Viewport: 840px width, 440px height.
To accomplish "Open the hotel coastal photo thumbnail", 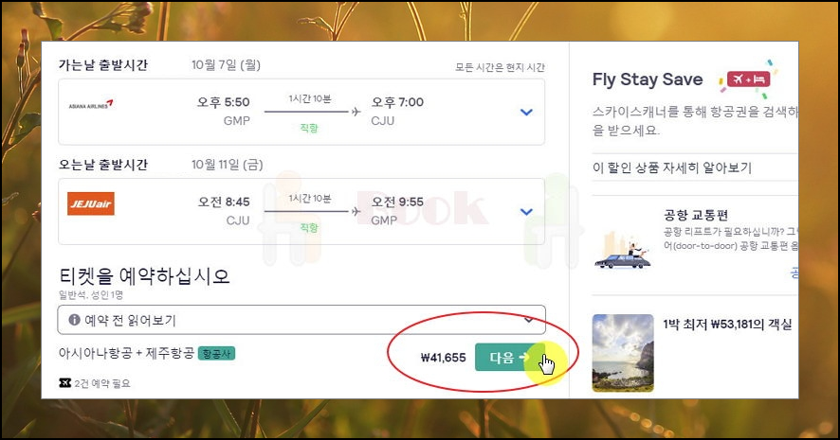I will (623, 353).
